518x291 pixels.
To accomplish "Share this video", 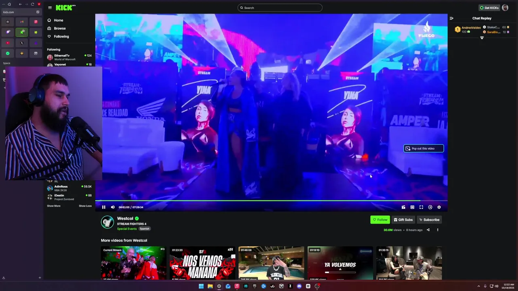I will [x=428, y=230].
